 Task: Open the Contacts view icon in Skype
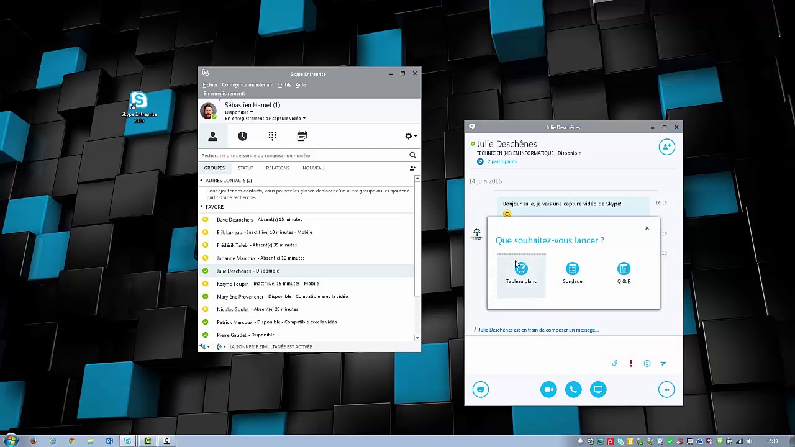(x=212, y=136)
